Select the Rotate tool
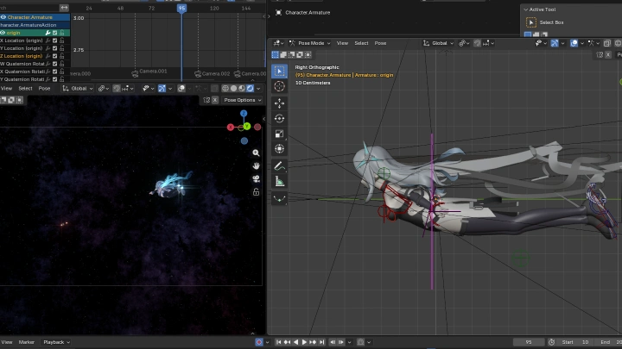 (x=279, y=118)
